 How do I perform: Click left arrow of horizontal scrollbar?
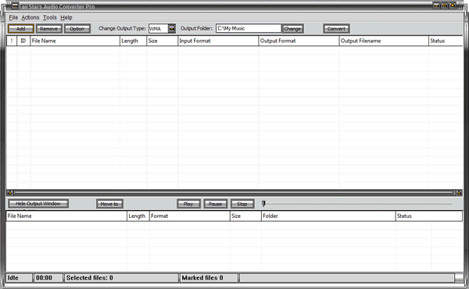[x=10, y=193]
